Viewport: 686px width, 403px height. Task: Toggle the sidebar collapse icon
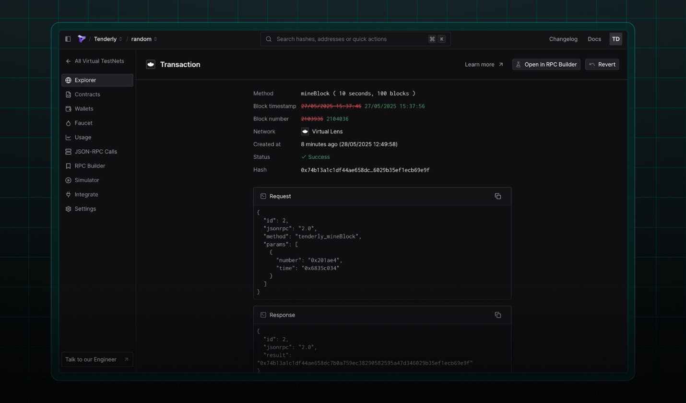coord(68,39)
